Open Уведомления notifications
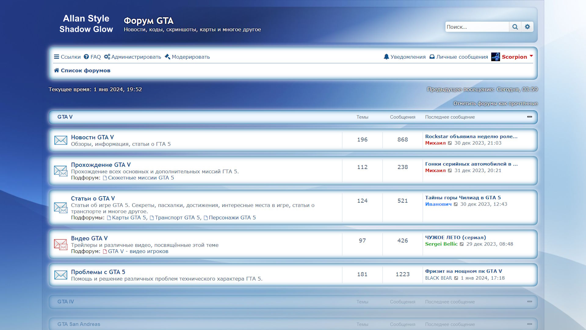The width and height of the screenshot is (586, 330). click(404, 57)
